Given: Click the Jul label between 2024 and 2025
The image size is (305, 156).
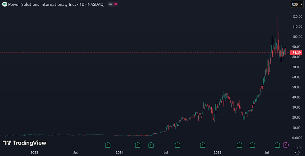Looking at the screenshot, I should click(x=166, y=152).
